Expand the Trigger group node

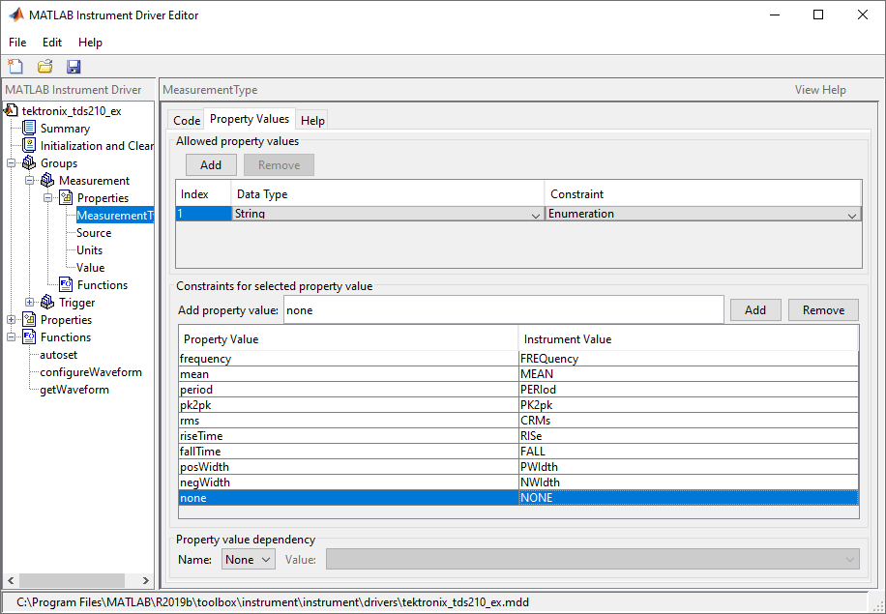pyautogui.click(x=30, y=303)
